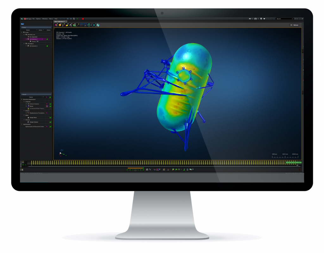This screenshot has height=253, width=324.
Task: Click the orange sphere icon in view toolbar
Action: [60, 25]
